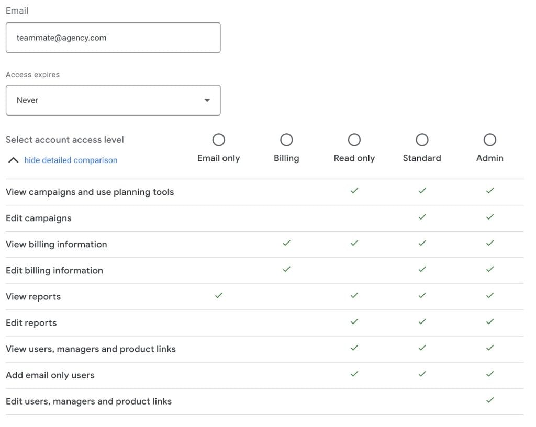Screen dimensions: 536x427
Task: Click the Admin column label
Action: [x=490, y=158]
